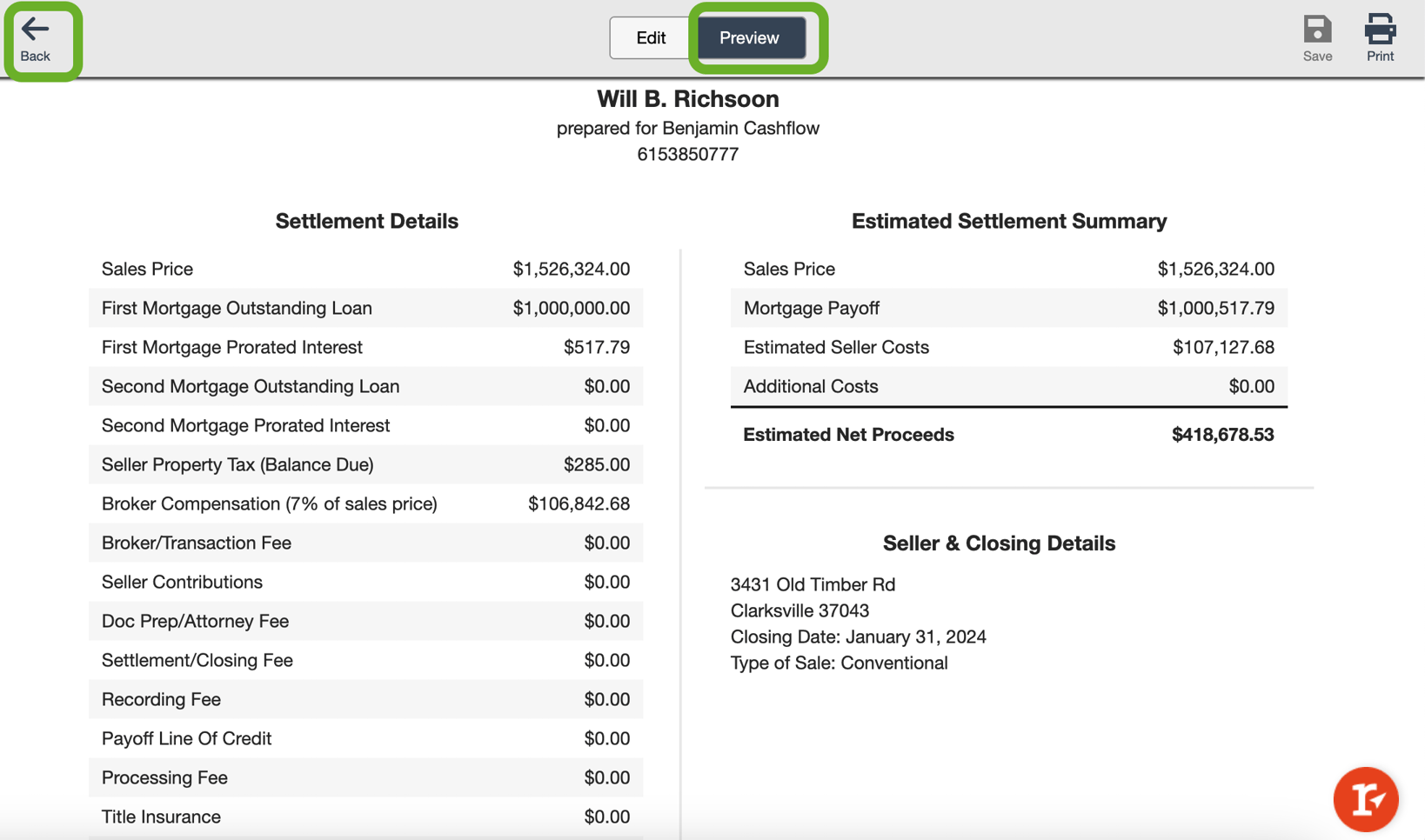The width and height of the screenshot is (1425, 840).
Task: Click the Back arrow icon
Action: point(35,30)
